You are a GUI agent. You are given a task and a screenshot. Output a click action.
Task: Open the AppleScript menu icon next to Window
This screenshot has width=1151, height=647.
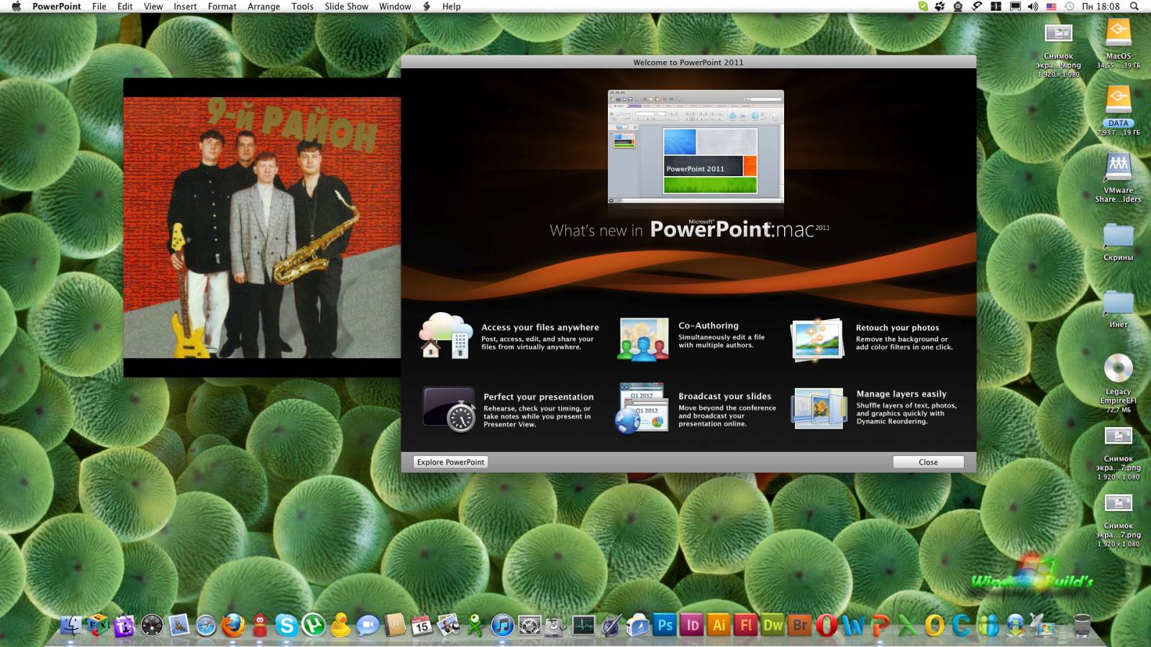427,6
